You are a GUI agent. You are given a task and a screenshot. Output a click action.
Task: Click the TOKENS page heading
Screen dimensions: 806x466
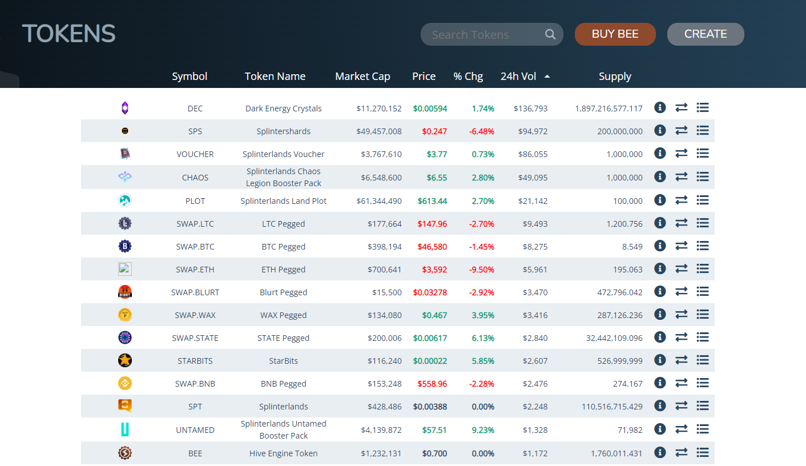(x=68, y=34)
